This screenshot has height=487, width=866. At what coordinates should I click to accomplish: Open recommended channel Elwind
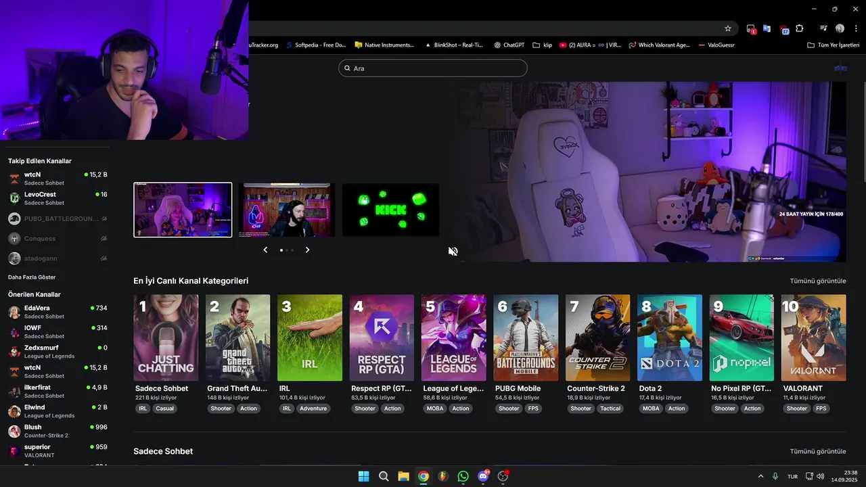pyautogui.click(x=58, y=411)
